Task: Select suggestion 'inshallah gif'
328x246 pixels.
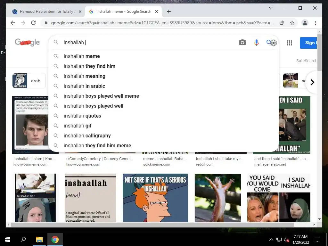Action: [x=164, y=126]
